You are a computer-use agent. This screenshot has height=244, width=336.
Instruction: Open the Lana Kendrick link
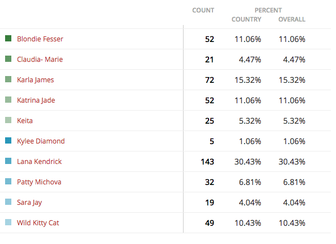(x=39, y=161)
